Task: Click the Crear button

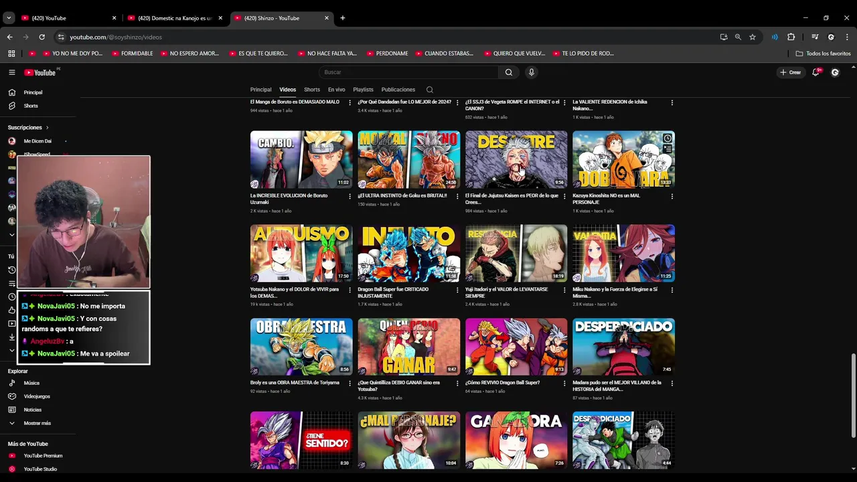Action: [790, 72]
